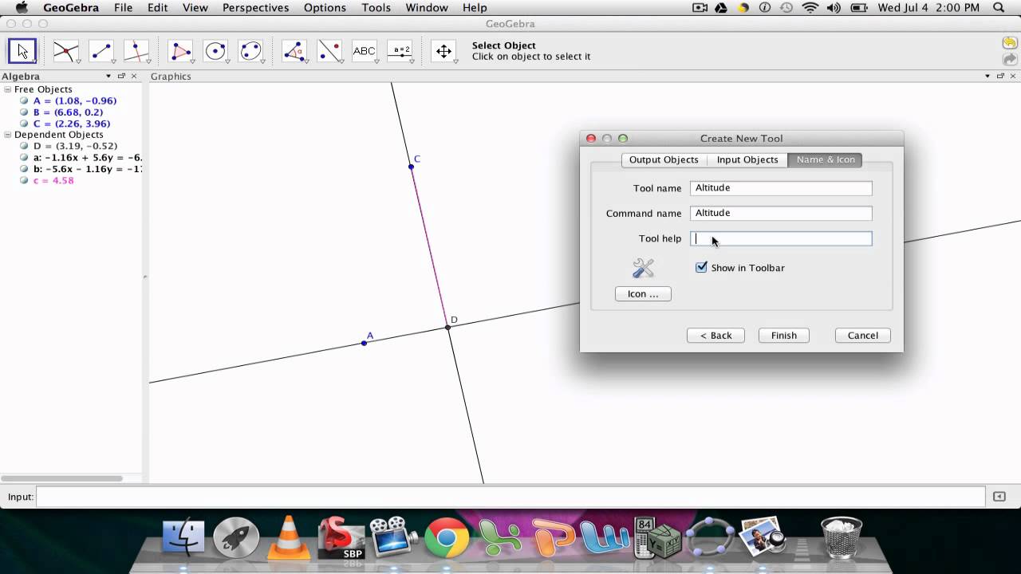This screenshot has width=1021, height=574.
Task: Open Google Chrome from the Dock
Action: click(x=446, y=539)
